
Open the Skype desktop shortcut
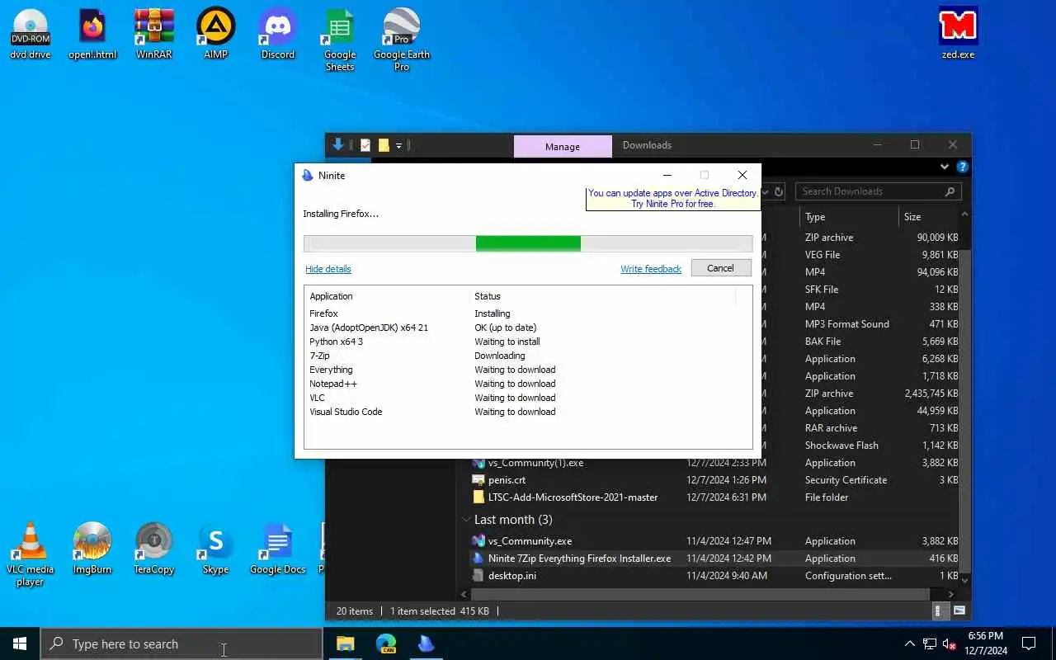(216, 549)
